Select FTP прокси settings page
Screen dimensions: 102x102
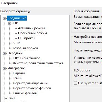coord(27,38)
